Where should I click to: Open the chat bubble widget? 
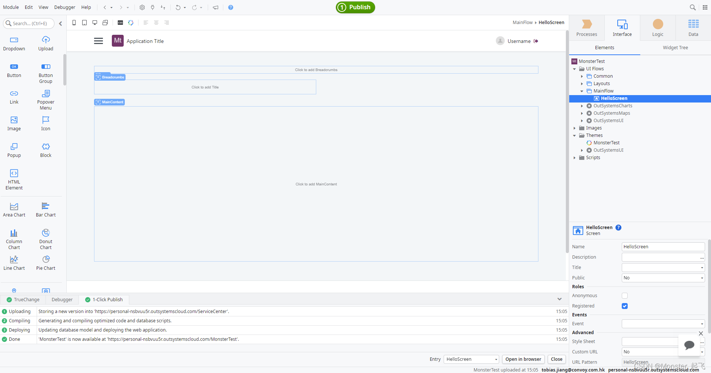pos(689,345)
